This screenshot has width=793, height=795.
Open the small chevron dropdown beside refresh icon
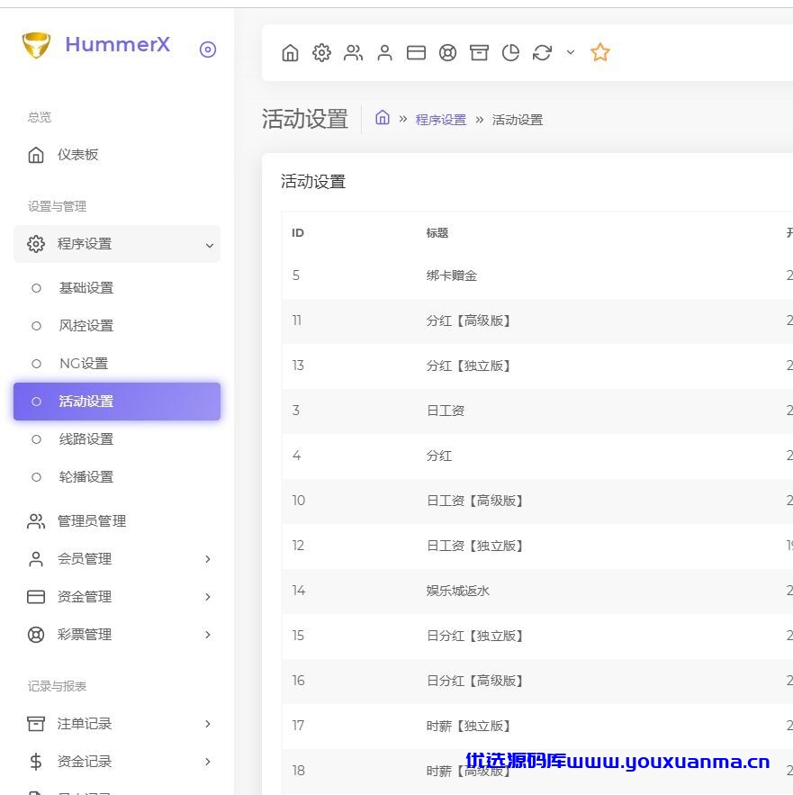pos(571,52)
